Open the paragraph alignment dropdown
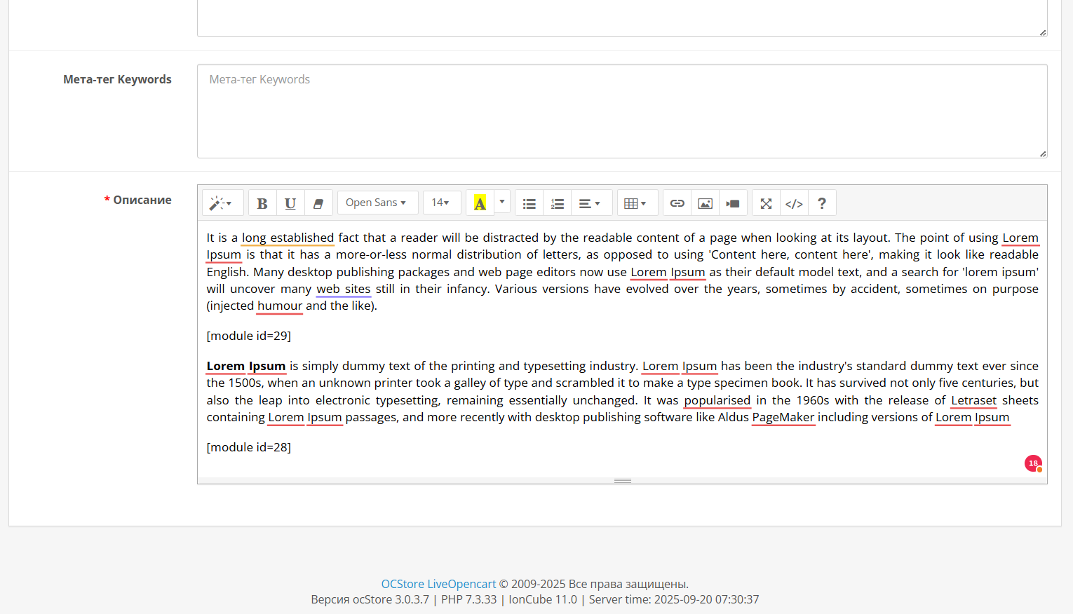This screenshot has height=614, width=1073. point(590,203)
